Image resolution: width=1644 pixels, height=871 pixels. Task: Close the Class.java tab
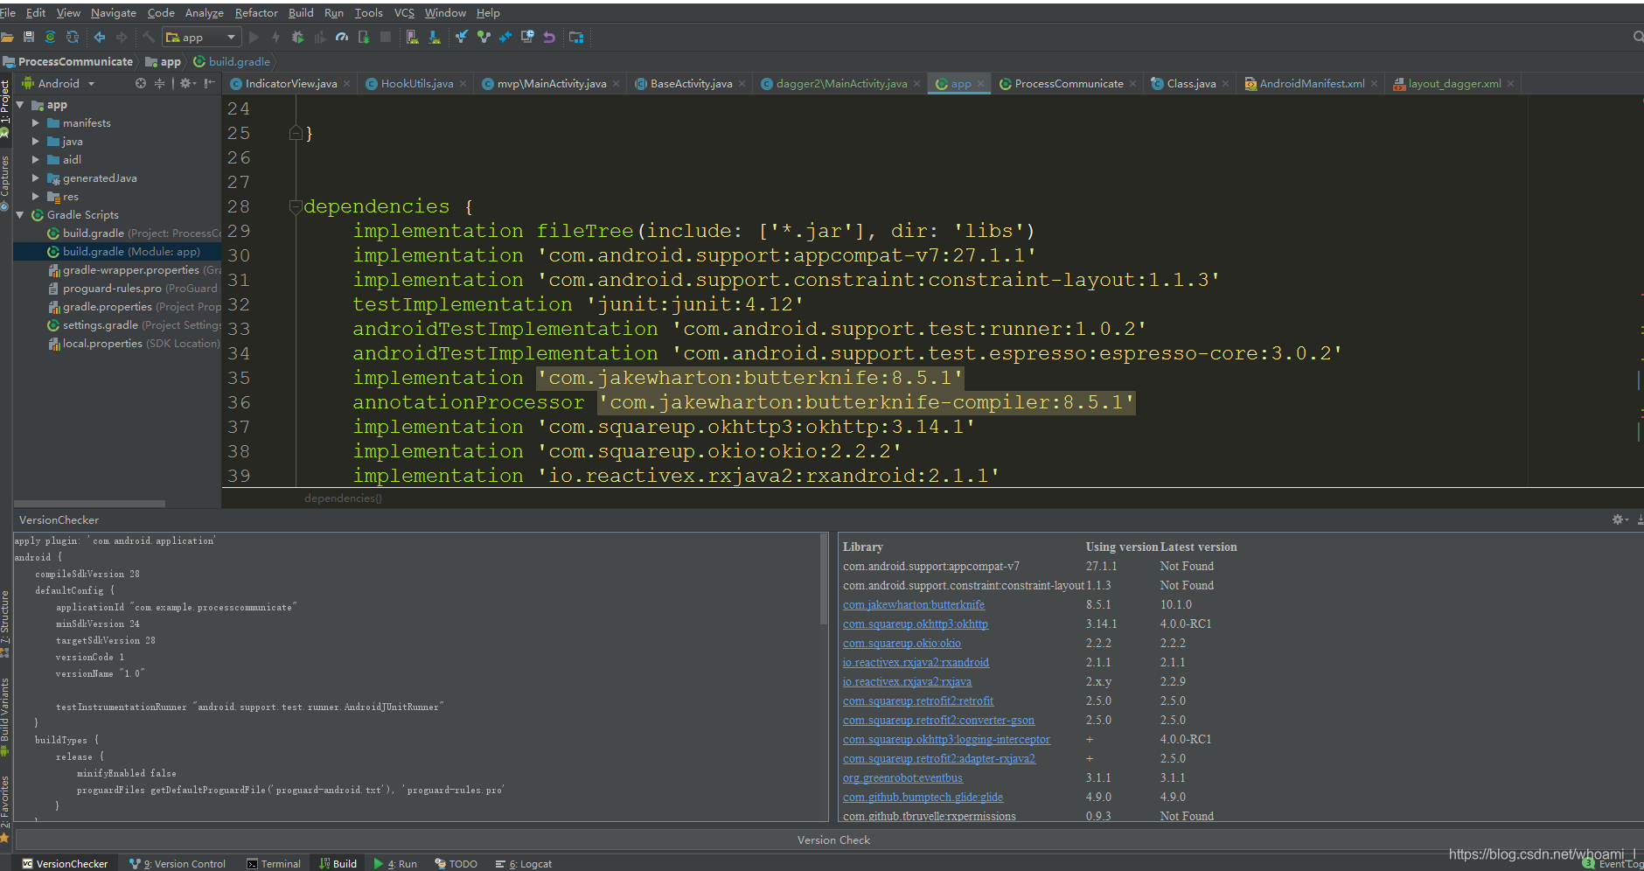pyautogui.click(x=1225, y=84)
